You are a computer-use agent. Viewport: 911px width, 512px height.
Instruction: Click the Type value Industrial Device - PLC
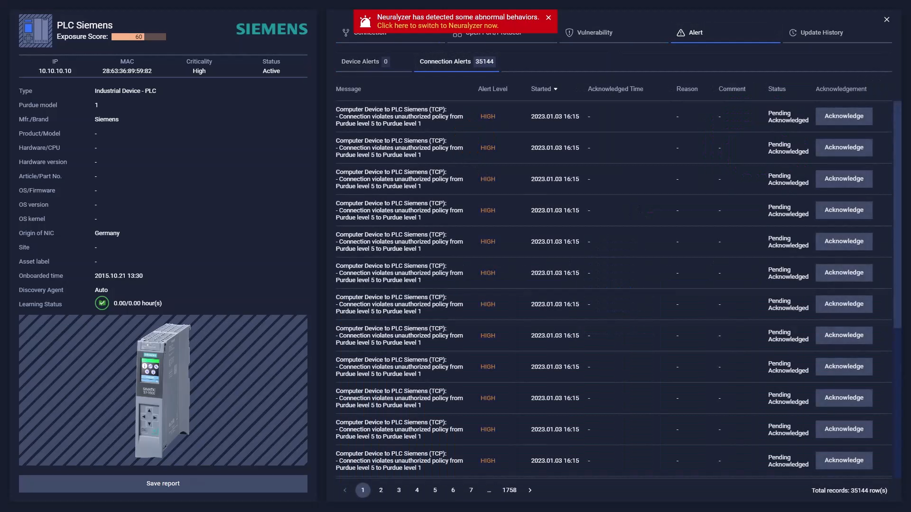click(x=125, y=91)
